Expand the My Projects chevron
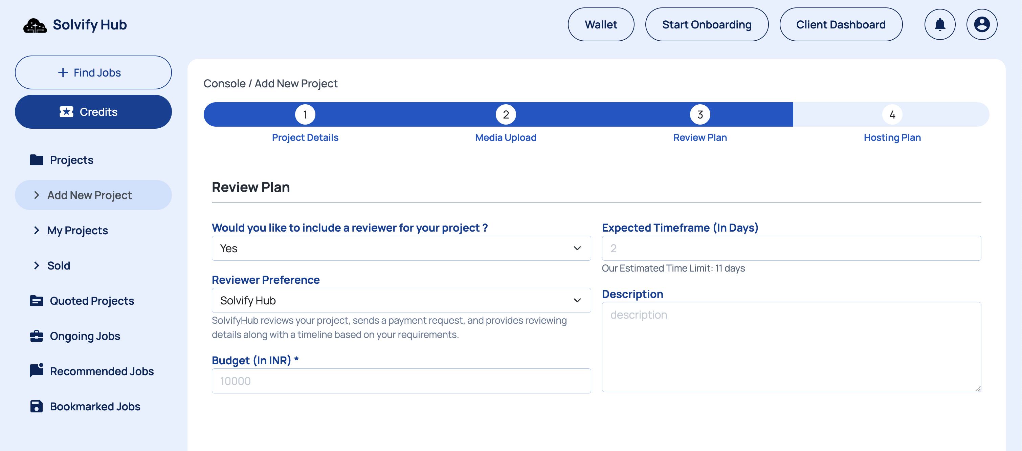Image resolution: width=1022 pixels, height=451 pixels. click(x=37, y=231)
